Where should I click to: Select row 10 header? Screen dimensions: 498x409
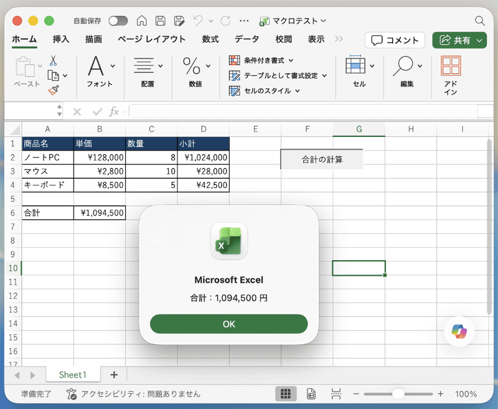coord(12,268)
